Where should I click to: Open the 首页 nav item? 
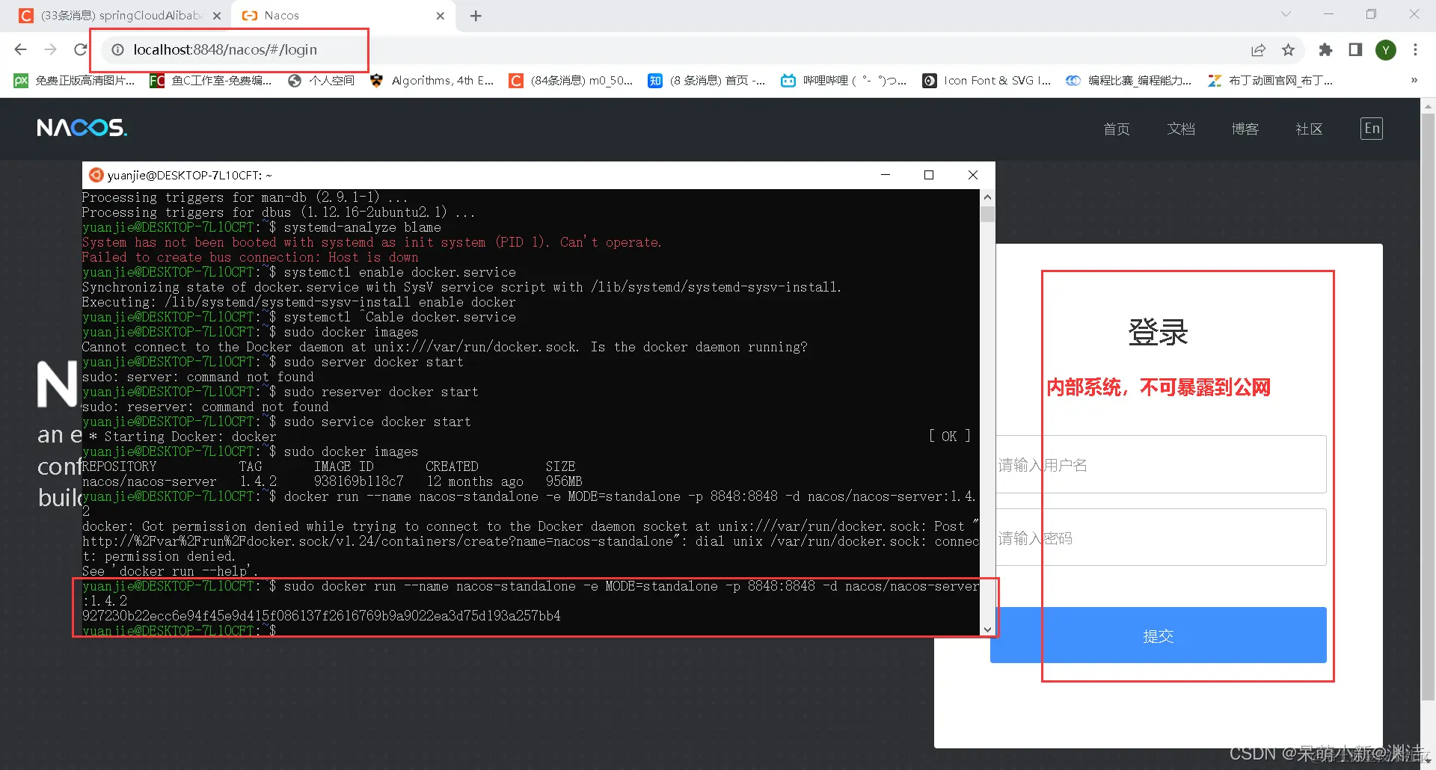[1117, 129]
